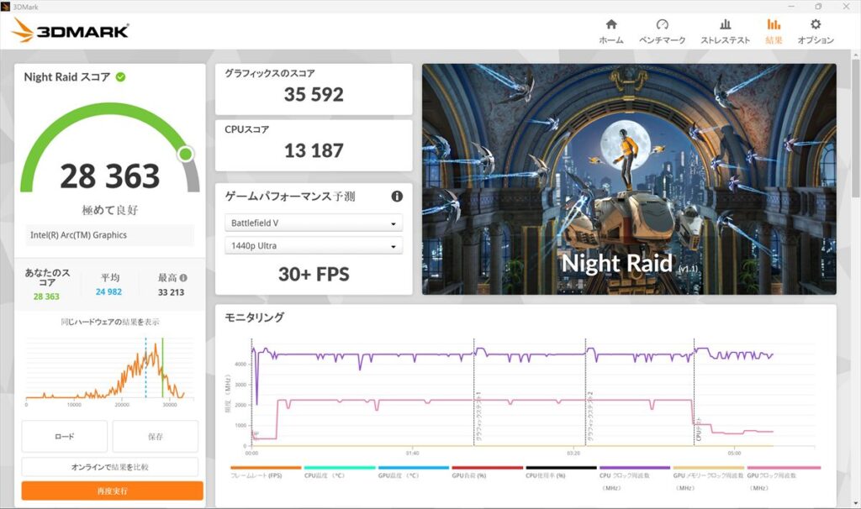Image resolution: width=861 pixels, height=509 pixels.
Task: Toggle the red GPU負荷 (%) legend
Action: coord(487,472)
